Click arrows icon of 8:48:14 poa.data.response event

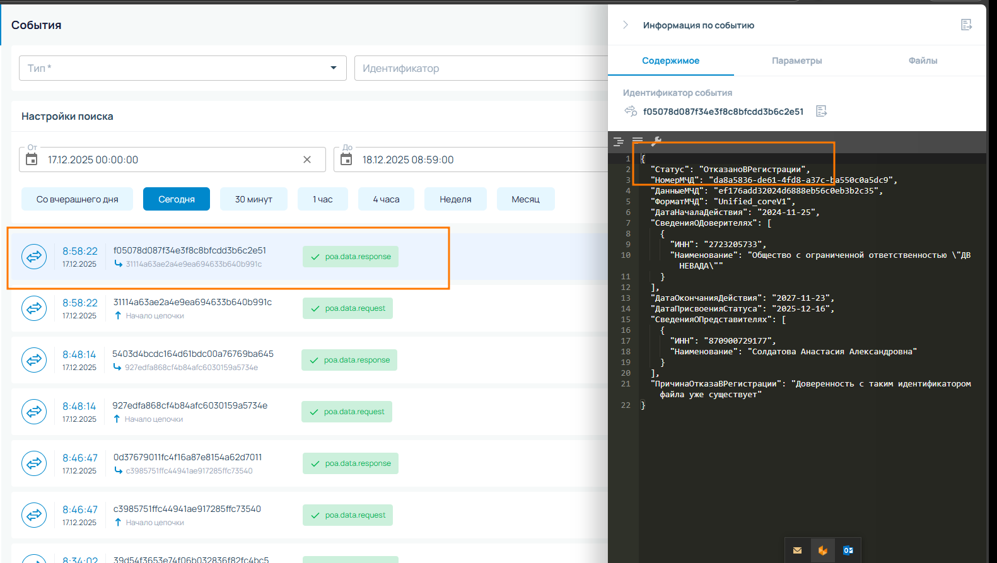tap(34, 360)
